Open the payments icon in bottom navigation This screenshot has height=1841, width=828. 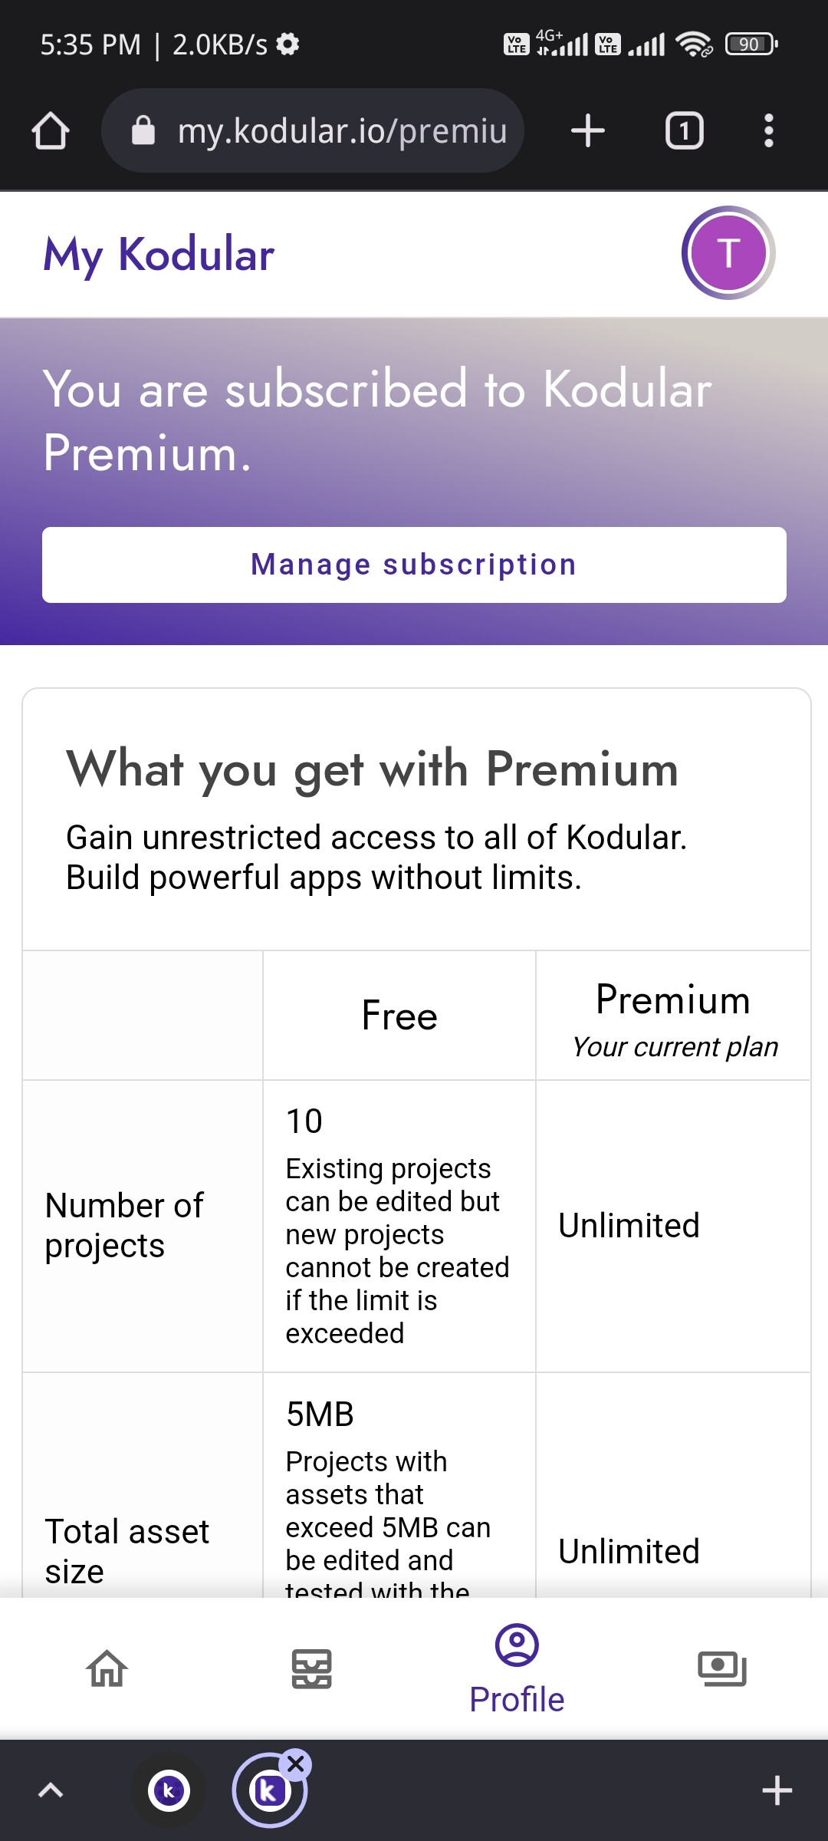(721, 1668)
